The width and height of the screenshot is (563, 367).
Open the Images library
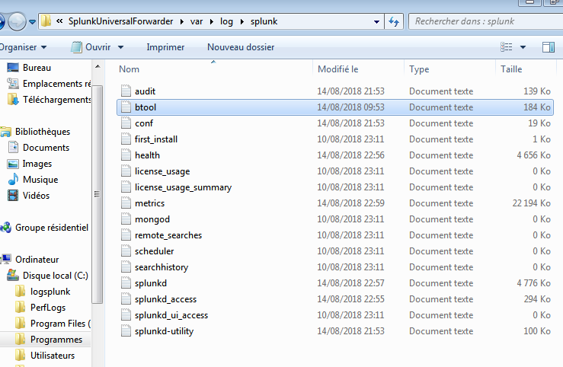(37, 164)
